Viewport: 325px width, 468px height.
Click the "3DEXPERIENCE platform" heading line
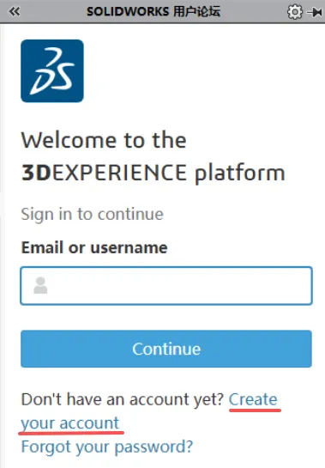point(153,173)
